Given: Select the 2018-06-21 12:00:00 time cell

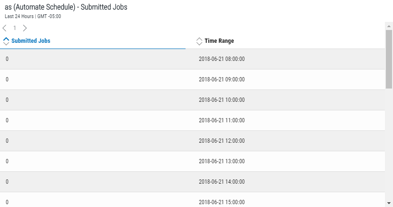Looking at the screenshot, I should tap(222, 141).
